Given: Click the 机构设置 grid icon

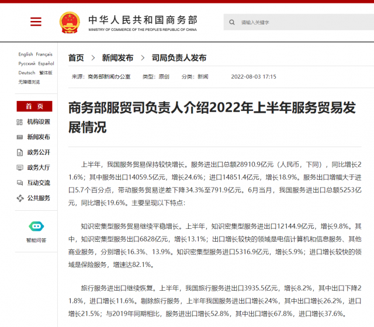Looking at the screenshot, I should click(x=20, y=121).
